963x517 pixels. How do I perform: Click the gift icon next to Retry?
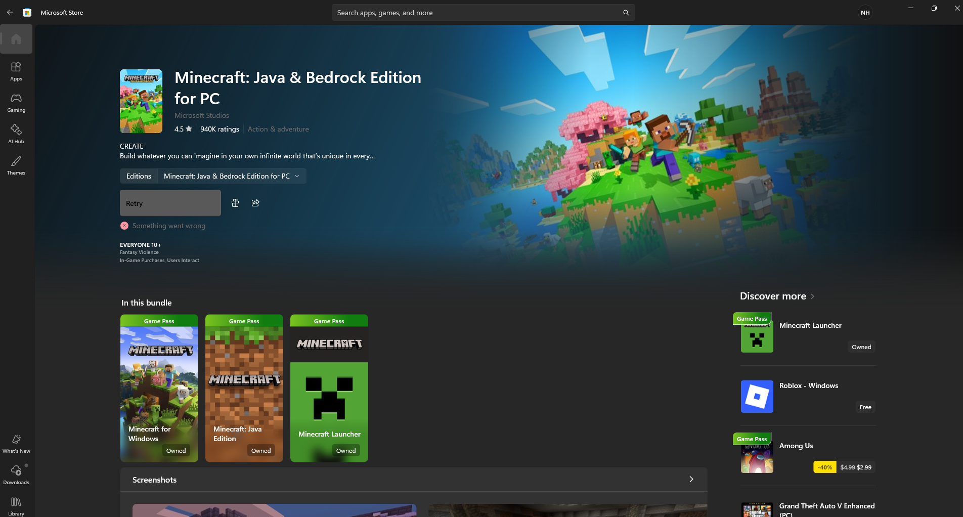(235, 203)
